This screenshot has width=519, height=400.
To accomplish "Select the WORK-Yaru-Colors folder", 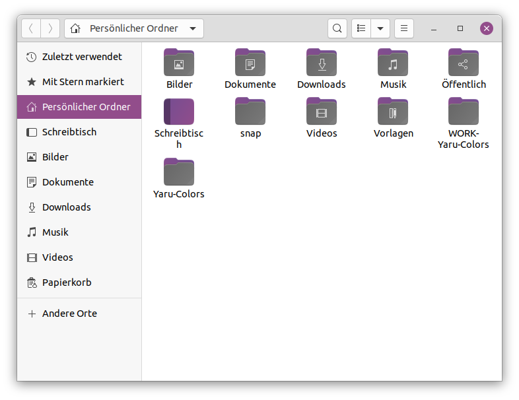I will click(464, 111).
